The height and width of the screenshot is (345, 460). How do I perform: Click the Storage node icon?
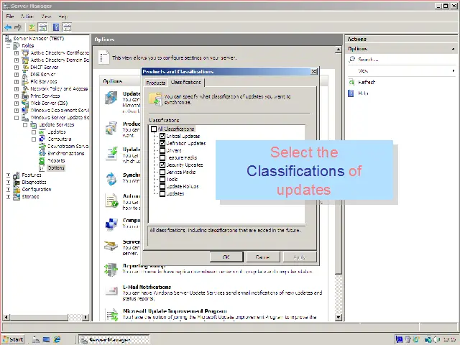pyautogui.click(x=17, y=196)
